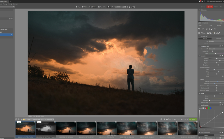The width and height of the screenshot is (224, 139).
Task: Click the trash delete icon in the filmstrip bar
Action: [164, 119]
